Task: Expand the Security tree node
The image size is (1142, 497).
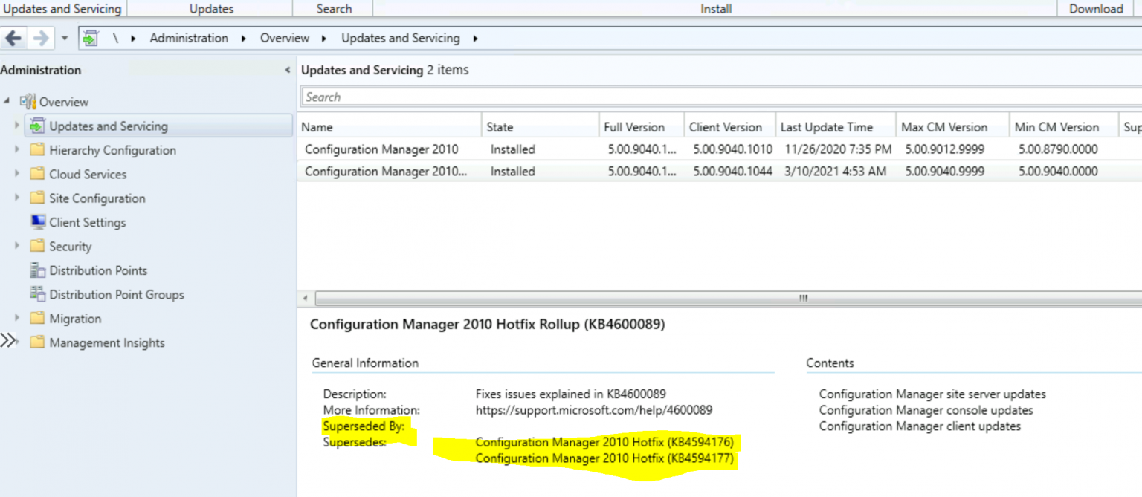Action: pyautogui.click(x=16, y=246)
